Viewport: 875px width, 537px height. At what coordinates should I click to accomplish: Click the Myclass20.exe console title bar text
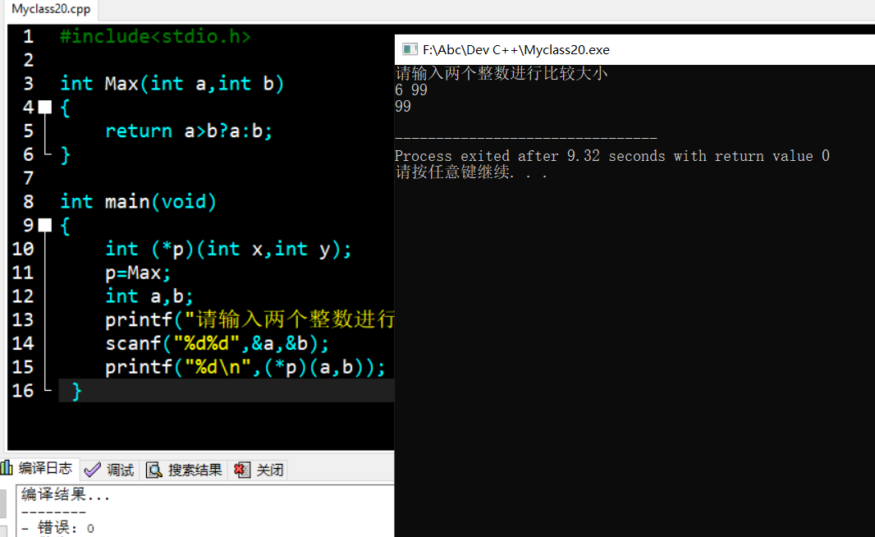[x=516, y=50]
